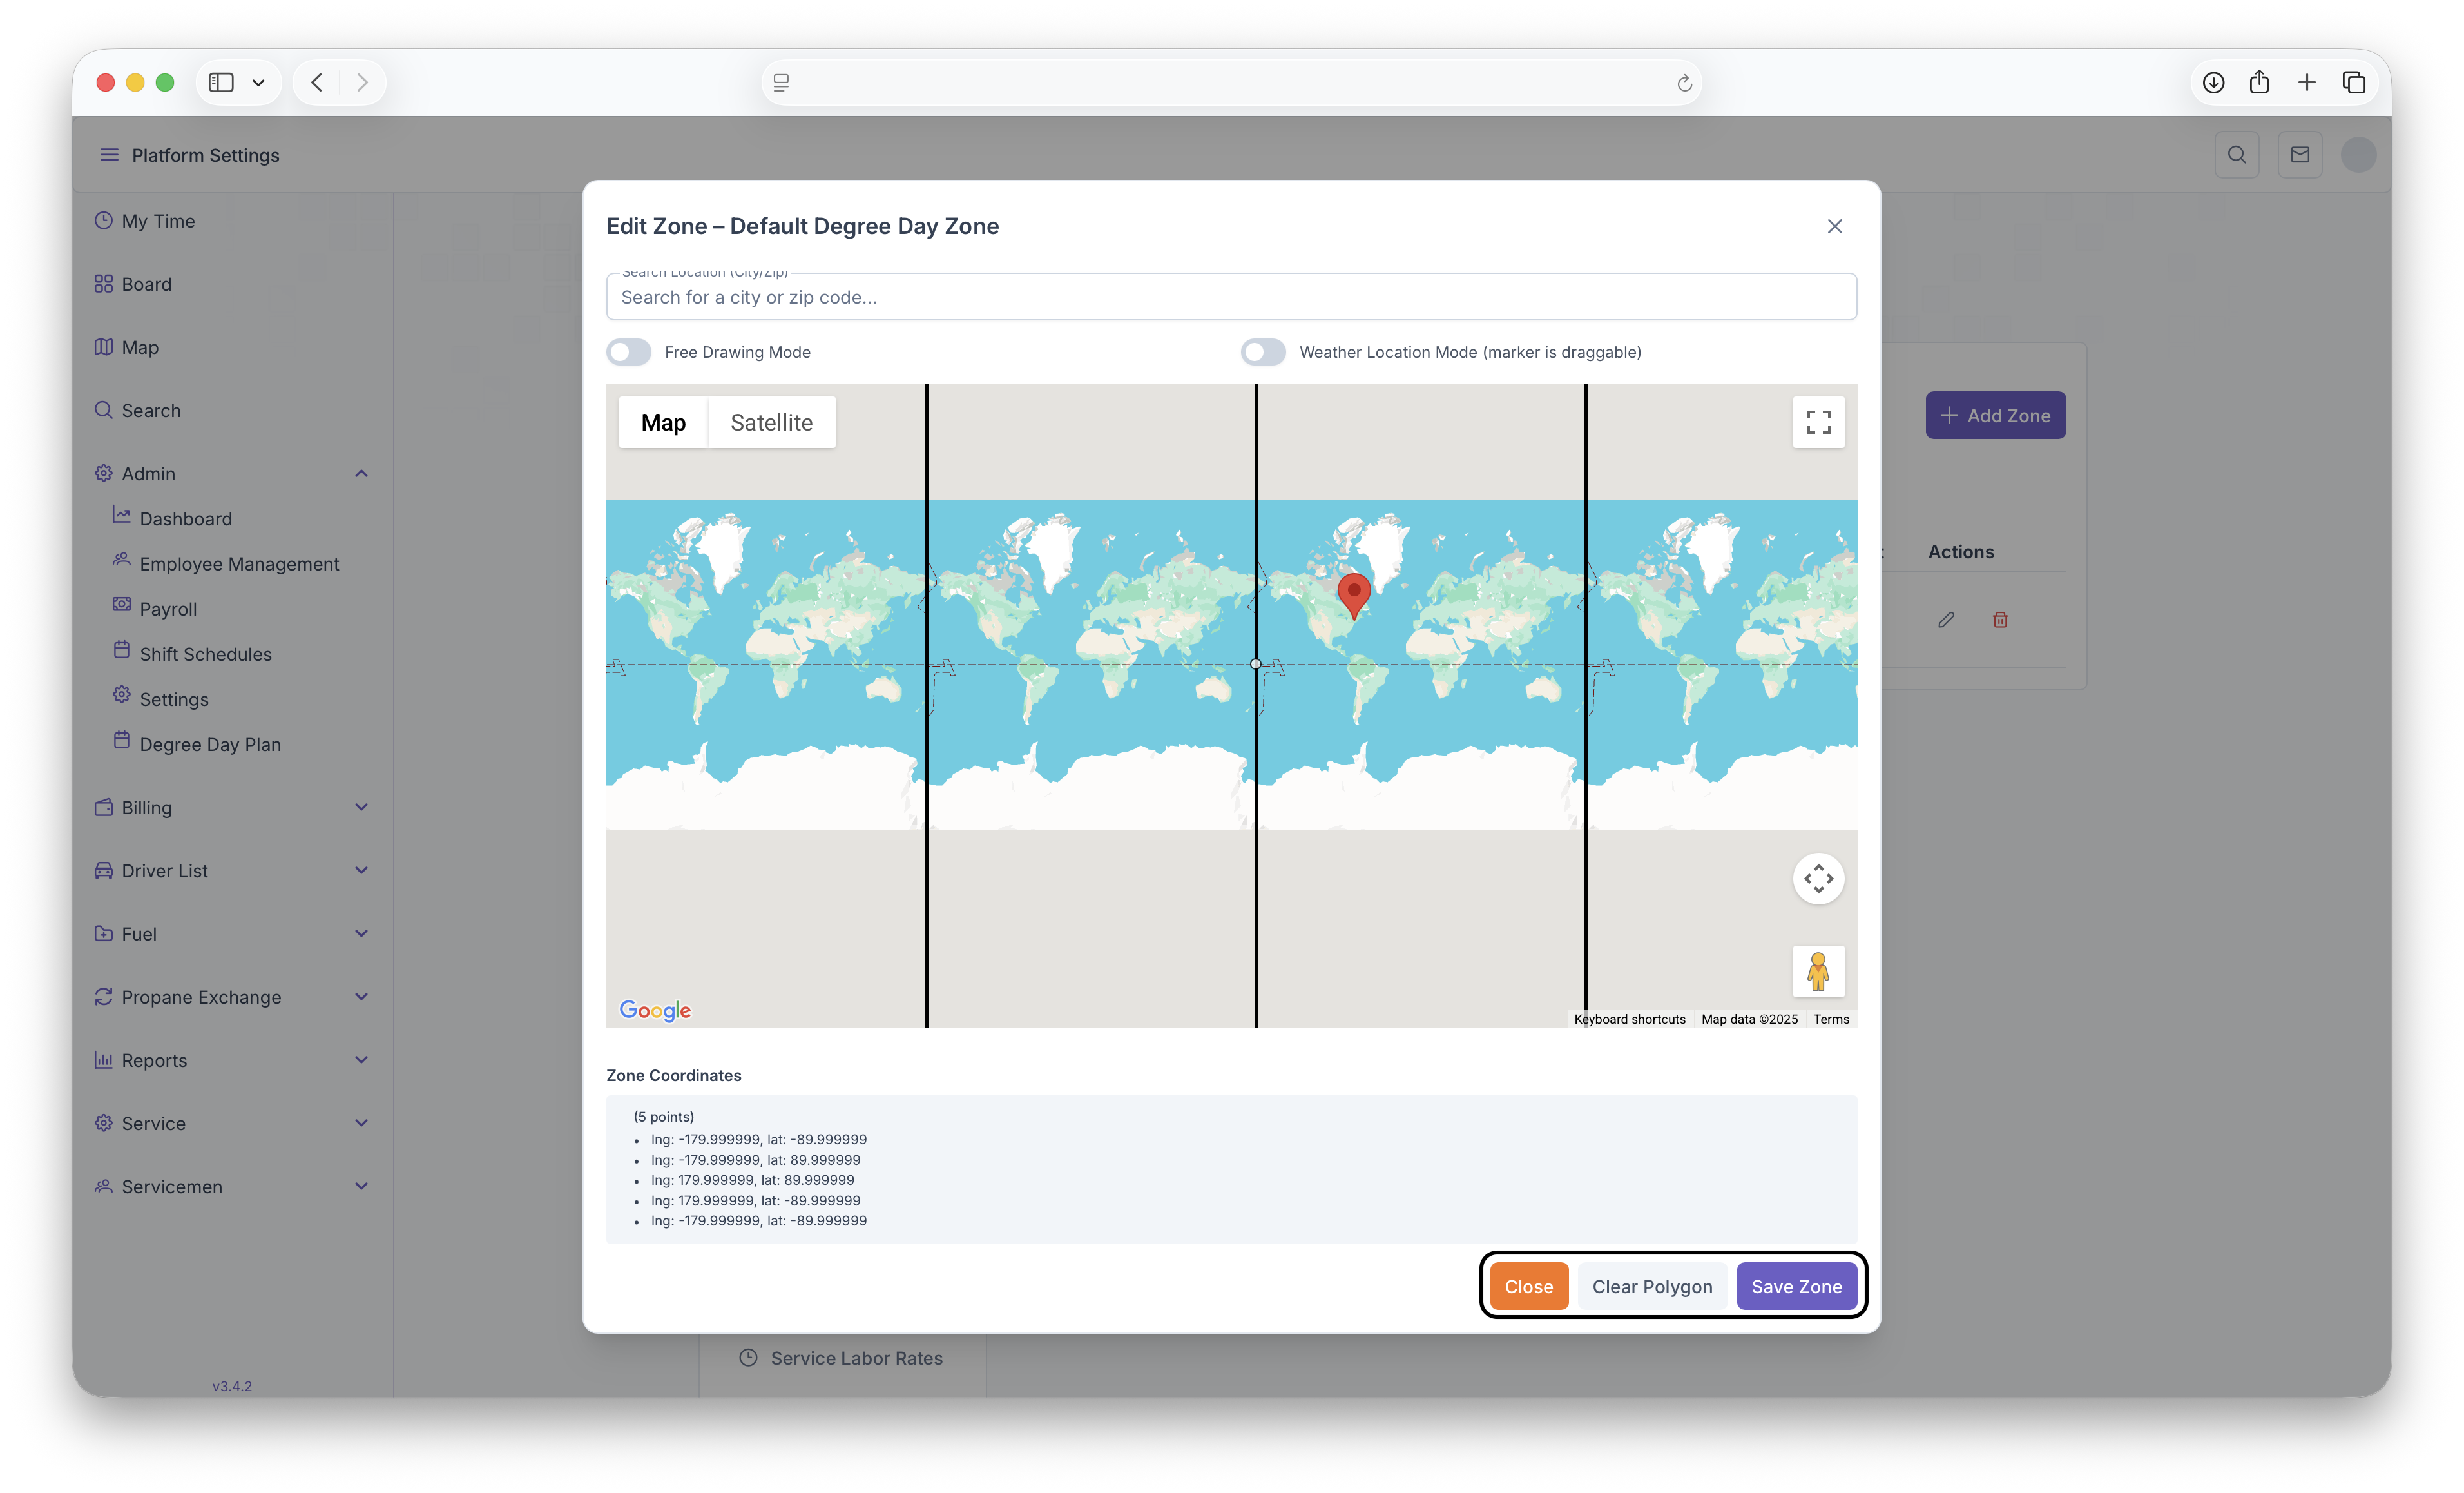Open the header search magnifier icon
Screen dimensions: 2464x1493
pos(2236,155)
